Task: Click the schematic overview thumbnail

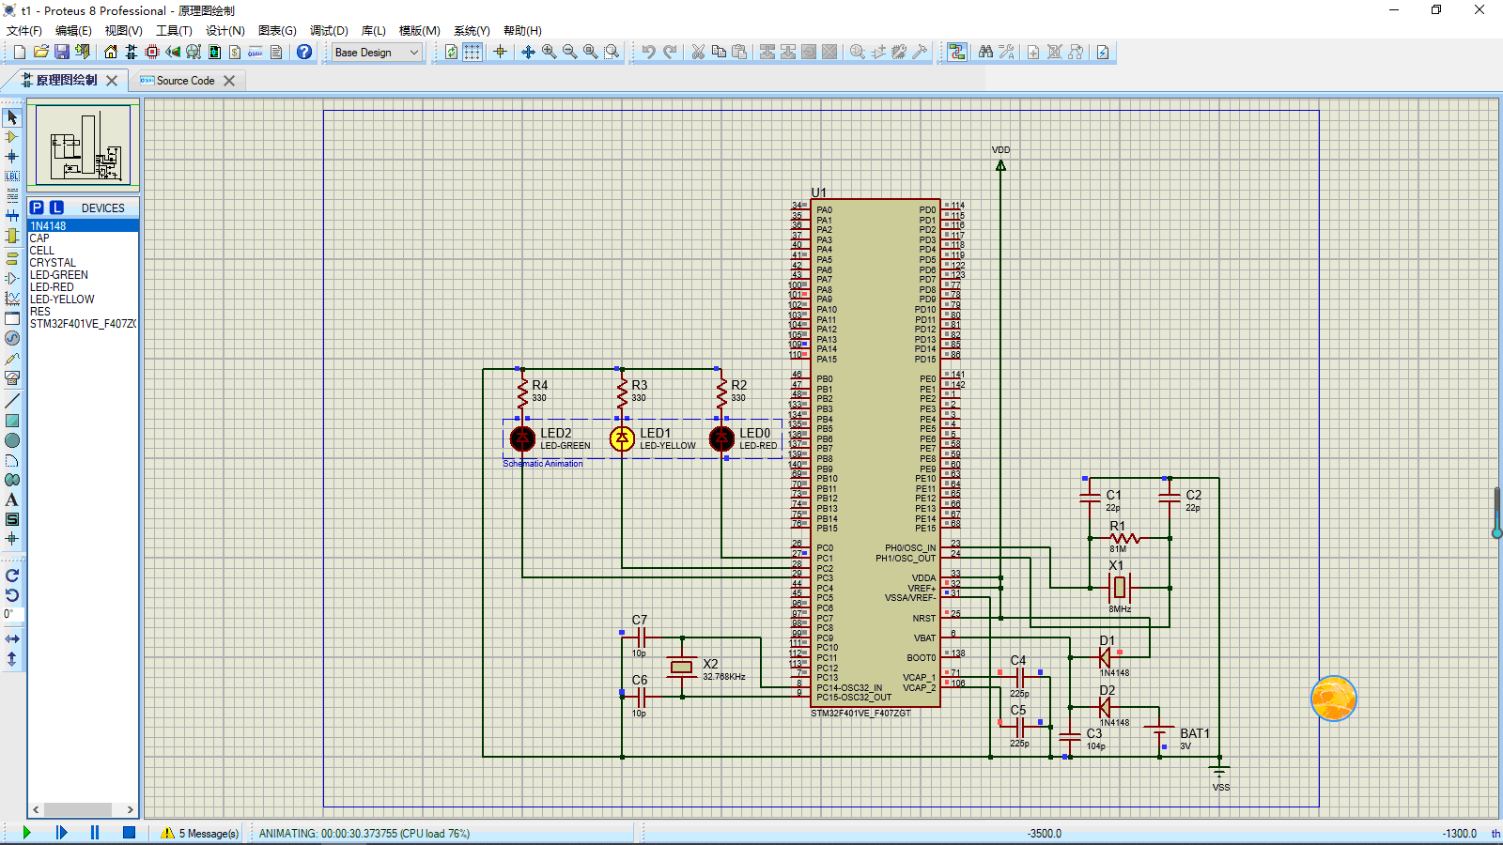Action: (x=83, y=146)
